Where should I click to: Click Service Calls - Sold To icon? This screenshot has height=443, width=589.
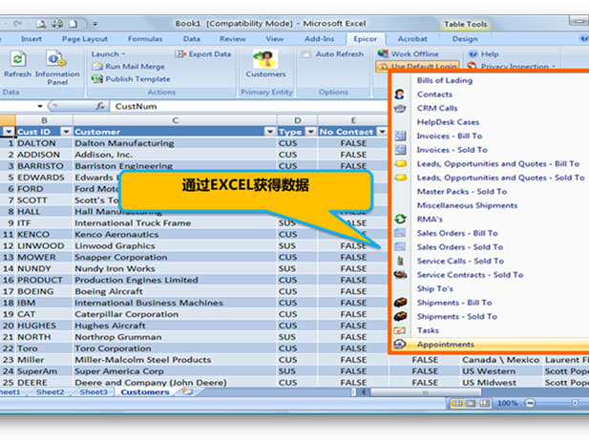click(x=400, y=261)
